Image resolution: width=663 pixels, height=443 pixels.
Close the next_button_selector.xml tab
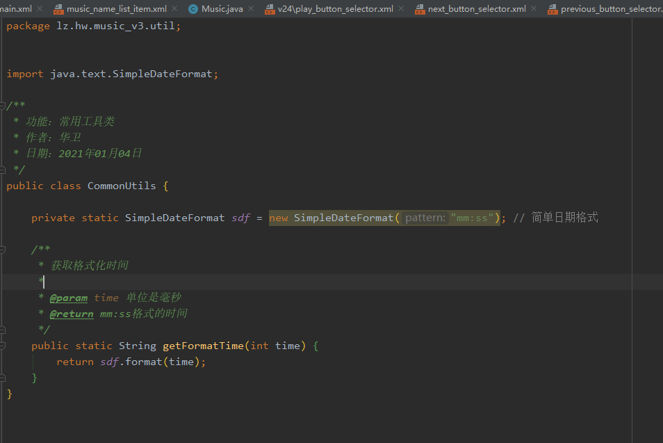534,8
